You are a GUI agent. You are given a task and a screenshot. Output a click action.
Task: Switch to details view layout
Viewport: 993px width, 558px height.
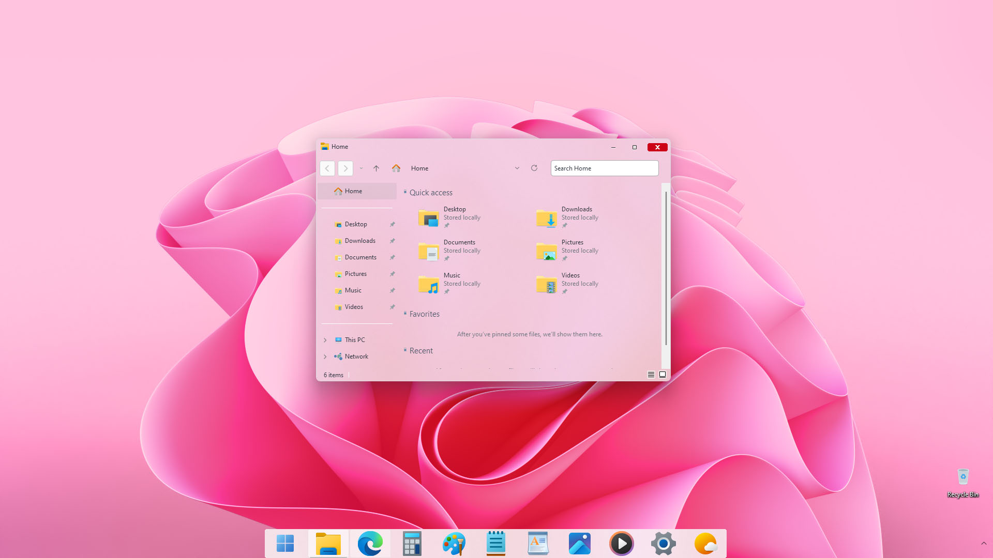pos(651,375)
